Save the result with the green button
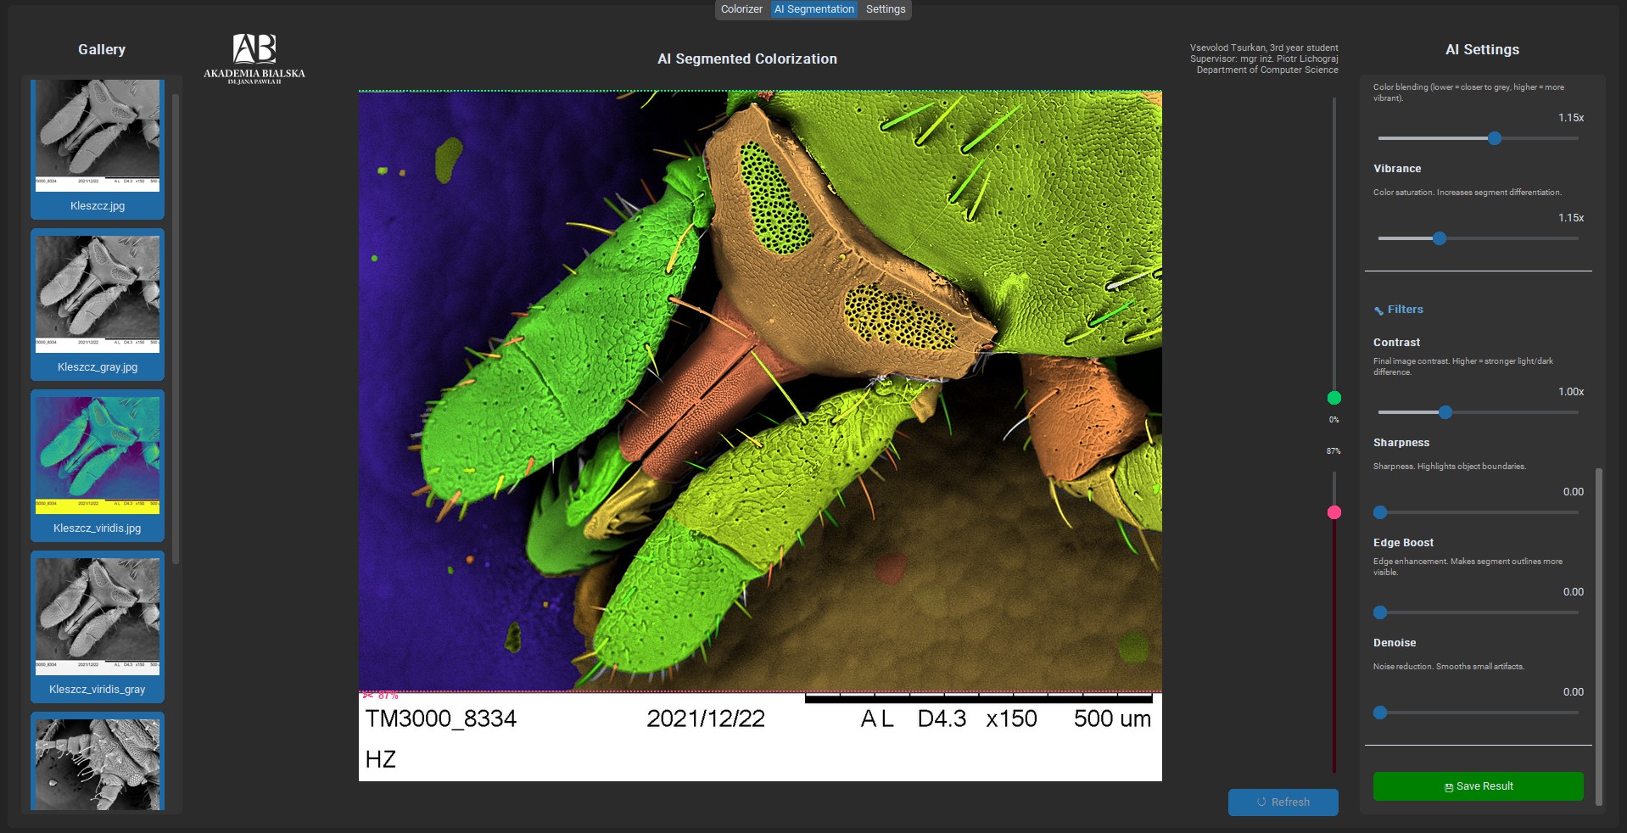1627x833 pixels. pos(1478,786)
